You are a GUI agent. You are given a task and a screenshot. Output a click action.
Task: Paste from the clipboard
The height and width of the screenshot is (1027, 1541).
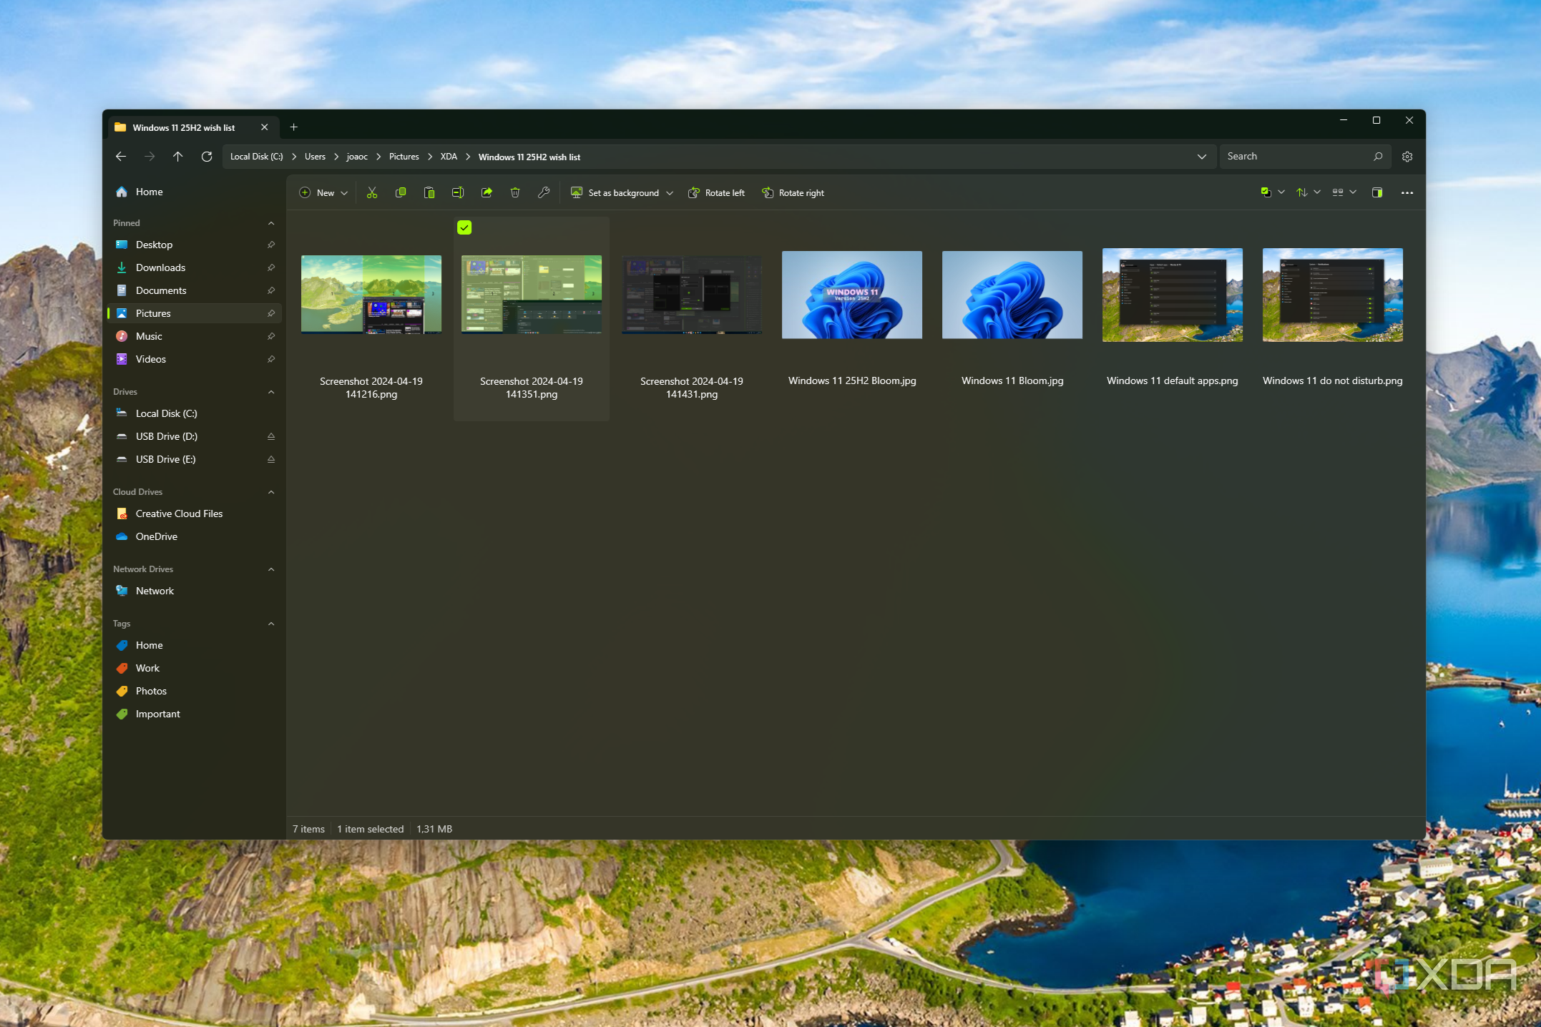click(x=429, y=192)
